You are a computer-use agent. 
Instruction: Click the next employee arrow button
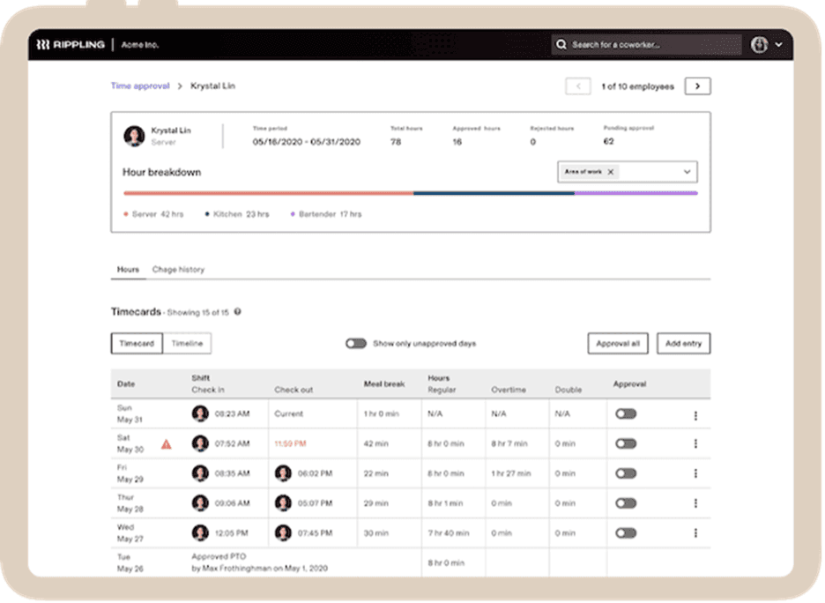coord(697,86)
